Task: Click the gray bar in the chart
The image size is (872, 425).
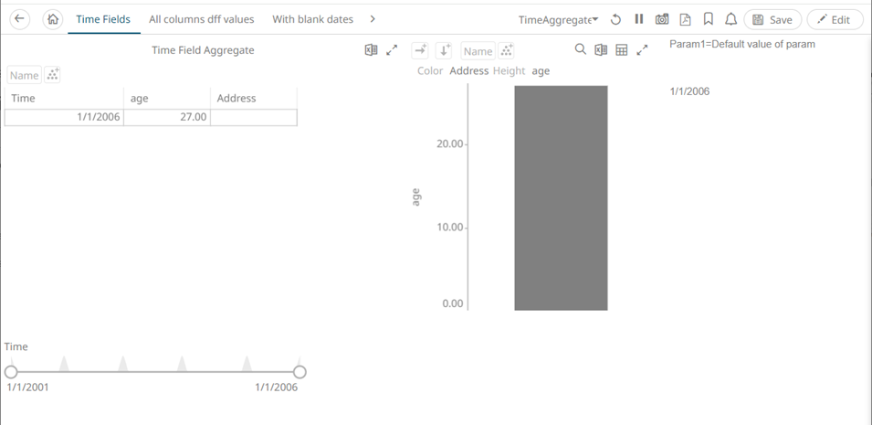Action: coord(561,197)
